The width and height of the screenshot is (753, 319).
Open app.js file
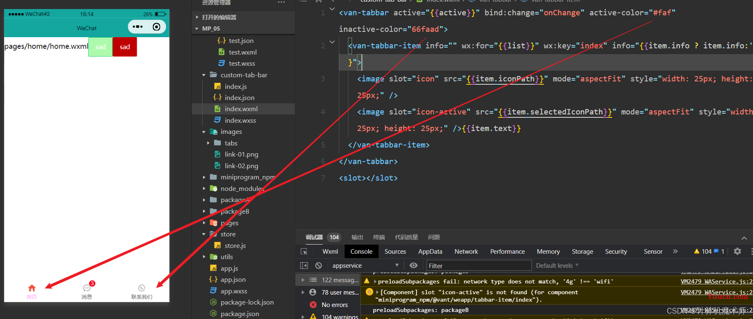tap(229, 268)
